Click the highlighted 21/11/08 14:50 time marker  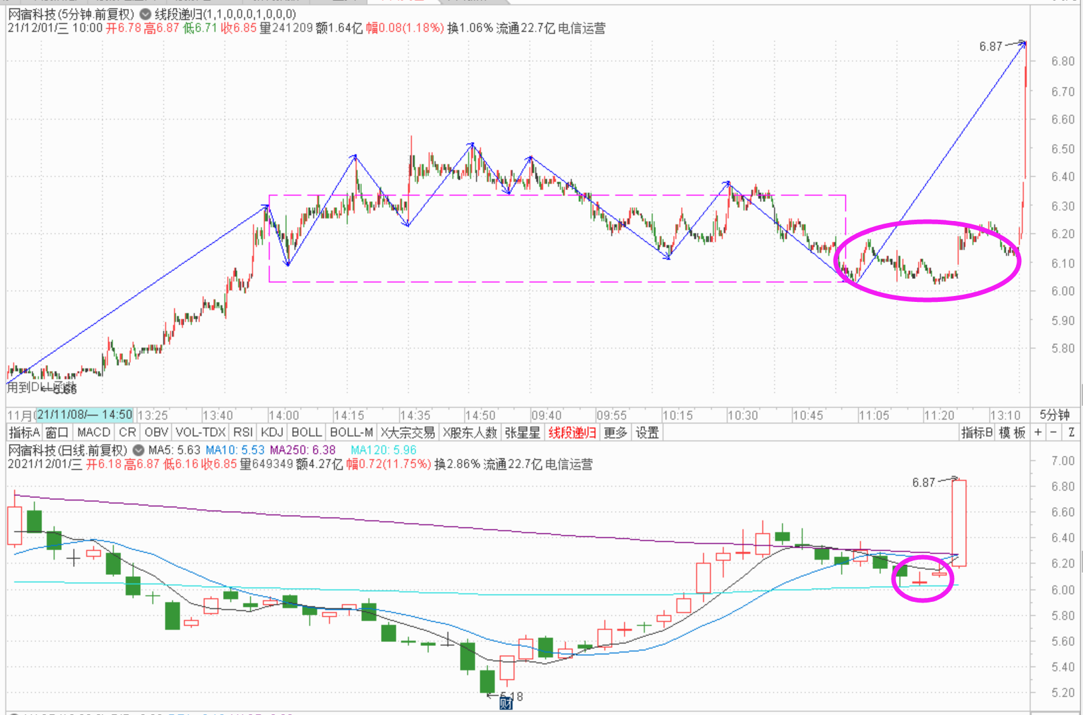pos(84,415)
